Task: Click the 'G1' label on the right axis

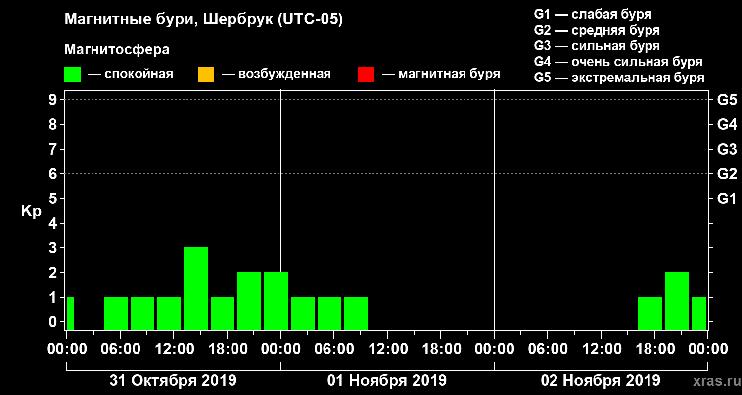Action: click(727, 198)
